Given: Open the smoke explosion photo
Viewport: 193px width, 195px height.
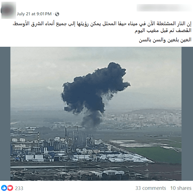Looking at the screenshot, I should tap(96, 114).
